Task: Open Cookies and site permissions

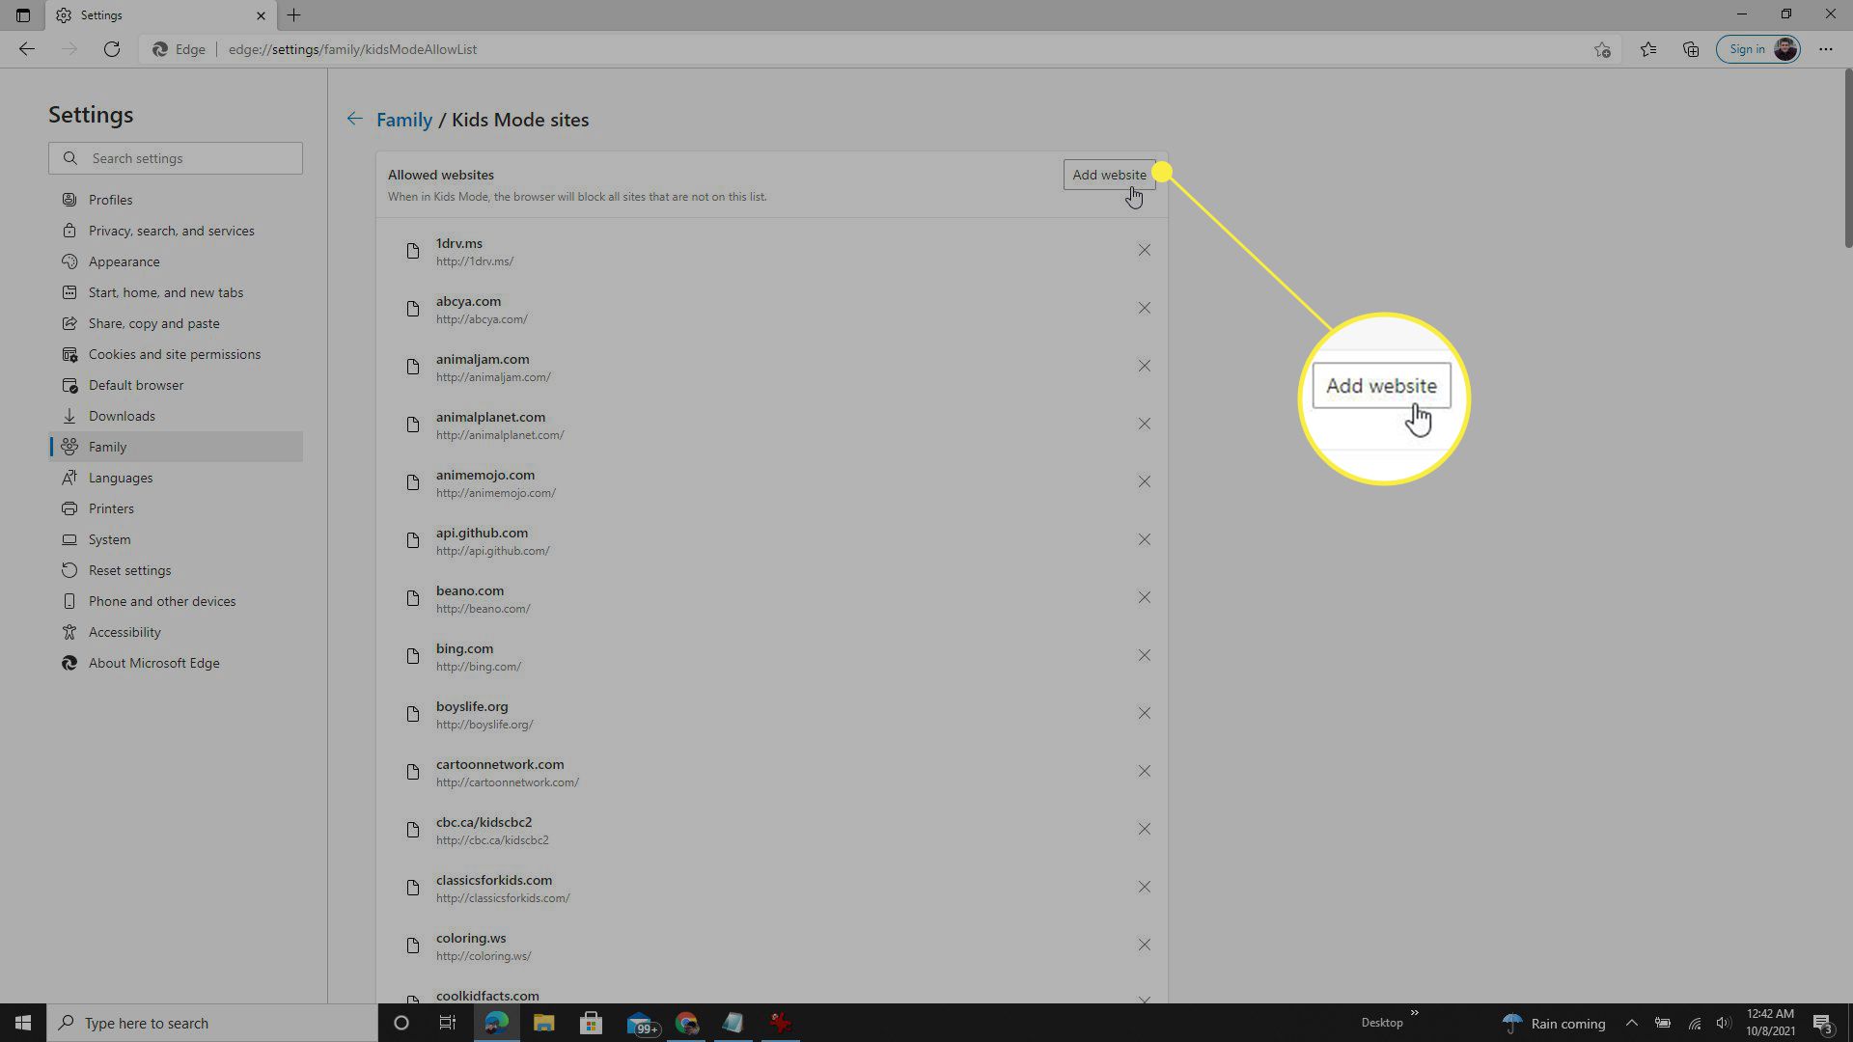Action: click(176, 354)
